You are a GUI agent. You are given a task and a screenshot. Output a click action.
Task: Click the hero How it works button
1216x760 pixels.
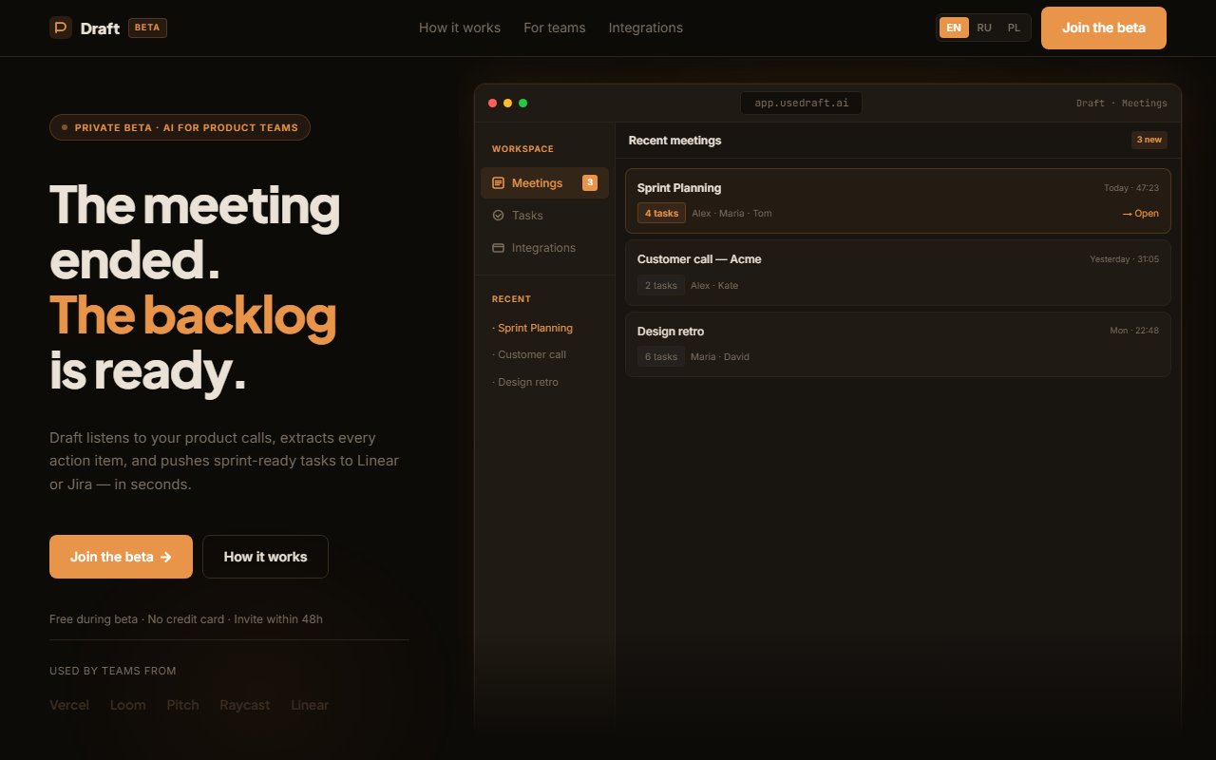265,557
